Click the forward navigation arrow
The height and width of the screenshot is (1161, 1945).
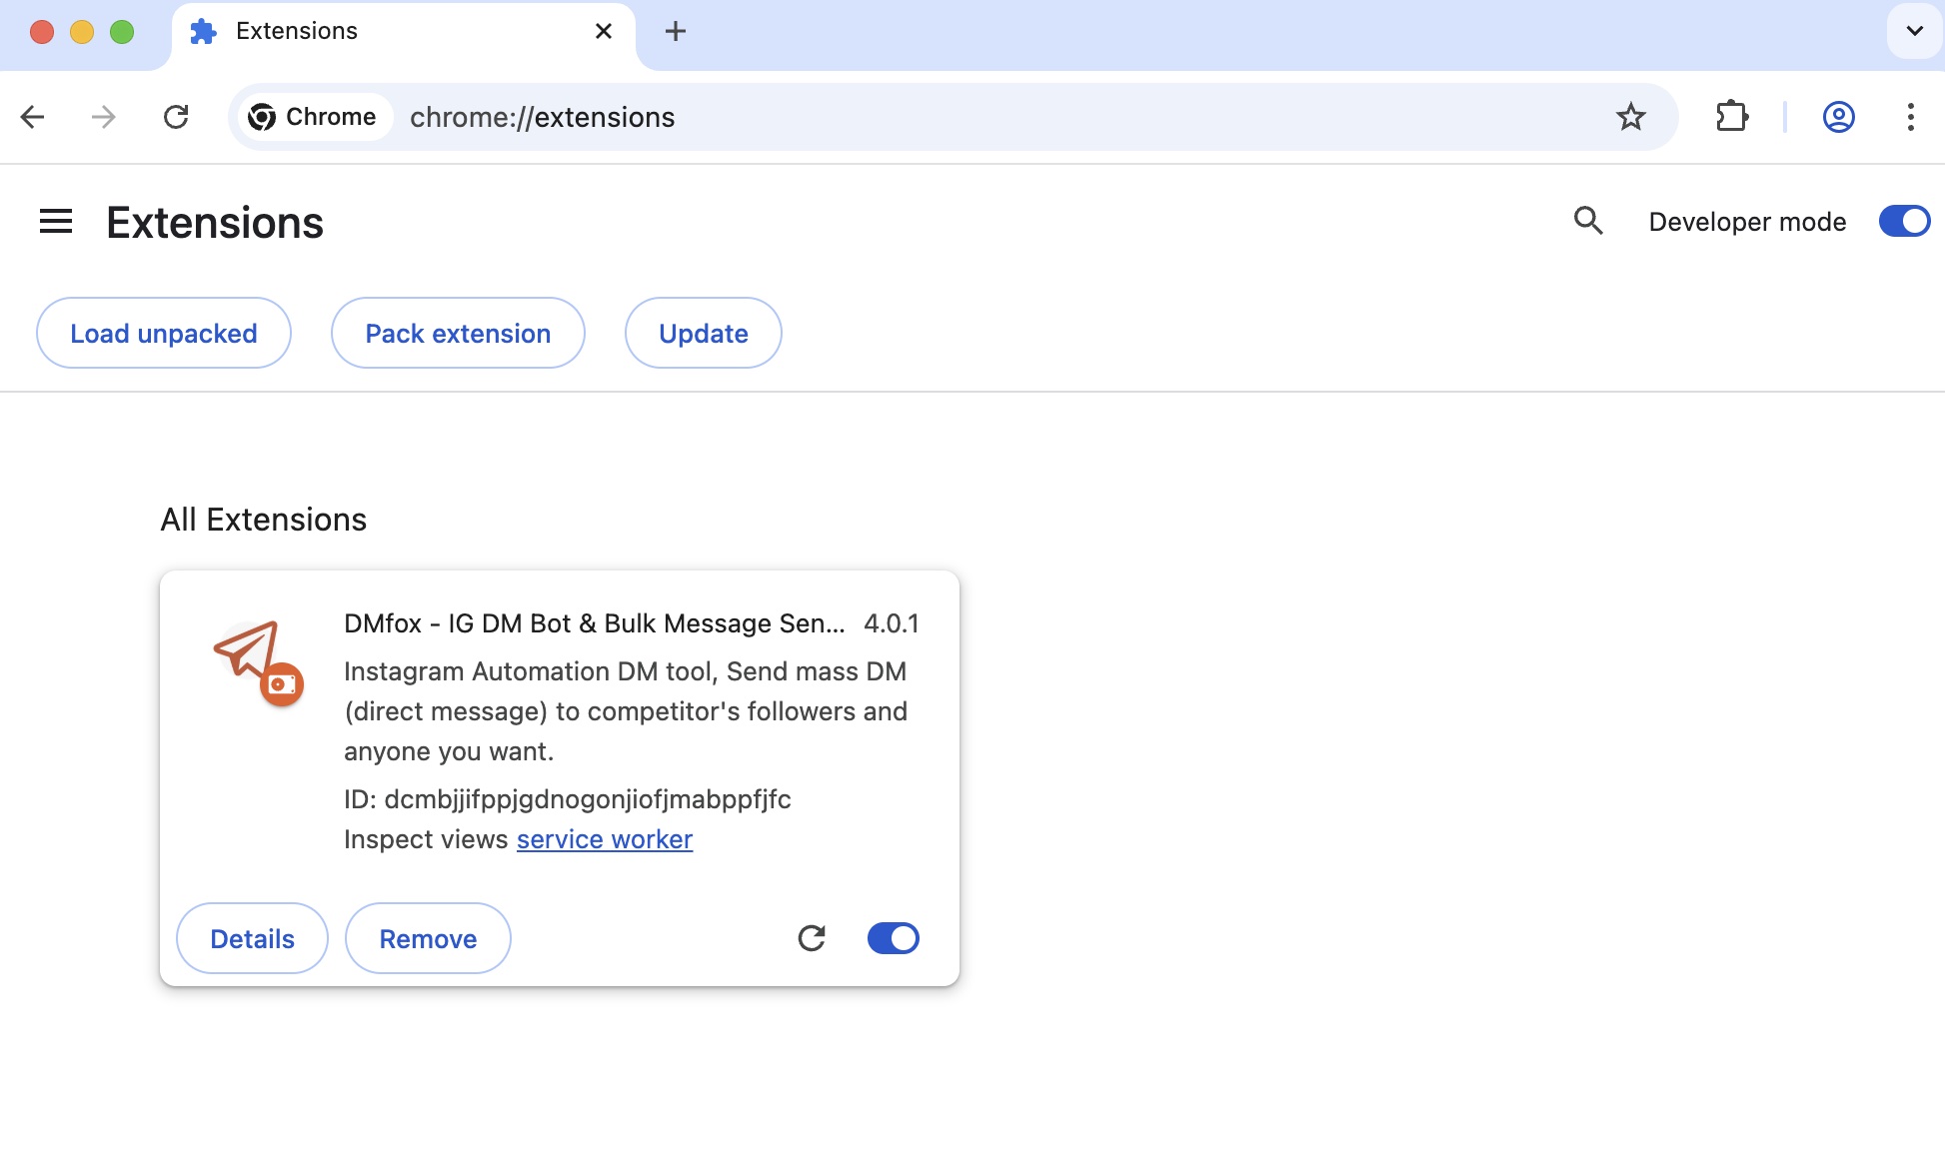103,117
